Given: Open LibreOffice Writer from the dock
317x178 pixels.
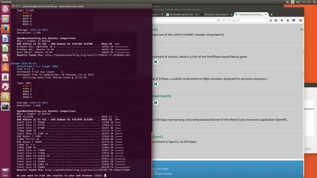Looking at the screenshot, I should pyautogui.click(x=5, y=39).
